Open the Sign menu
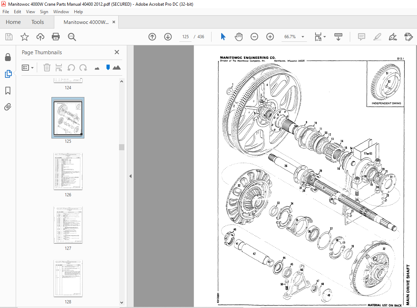 [x=44, y=12]
